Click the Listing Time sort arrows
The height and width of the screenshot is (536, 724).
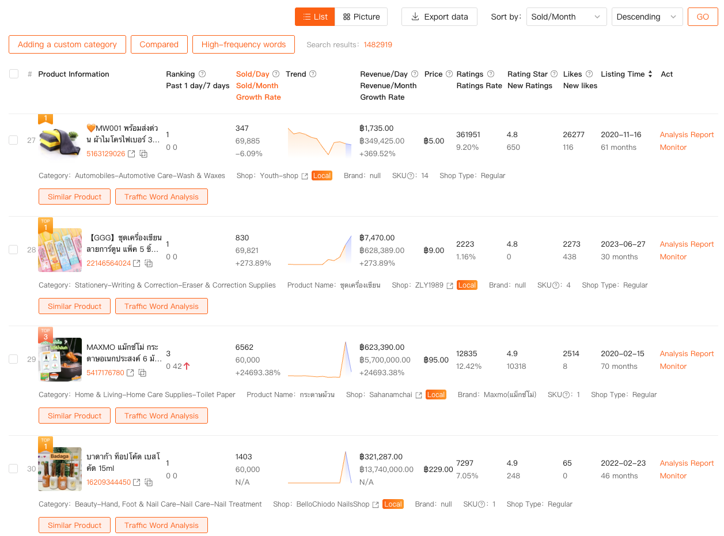[650, 74]
